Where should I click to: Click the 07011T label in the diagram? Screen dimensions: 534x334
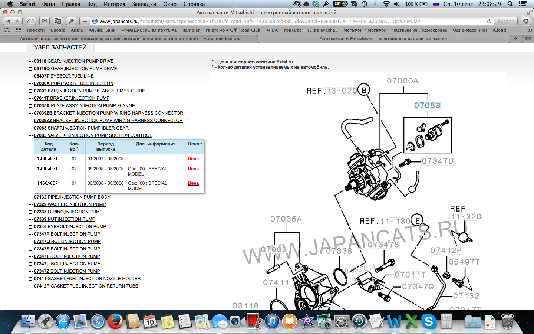(411, 275)
